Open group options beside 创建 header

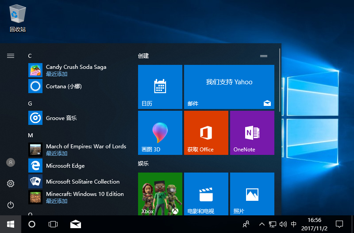[x=264, y=56]
